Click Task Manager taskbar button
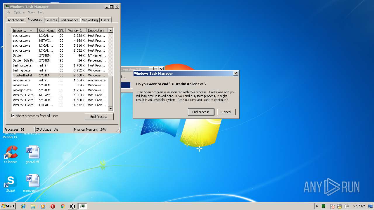This screenshot has height=210, width=374. (83, 206)
